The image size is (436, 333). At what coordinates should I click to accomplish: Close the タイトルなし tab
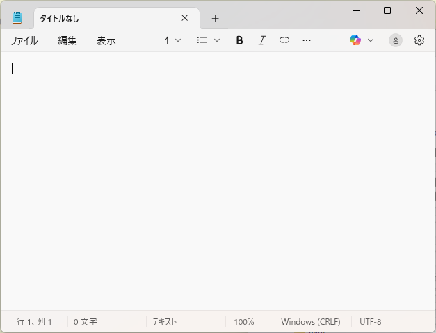[x=184, y=18]
